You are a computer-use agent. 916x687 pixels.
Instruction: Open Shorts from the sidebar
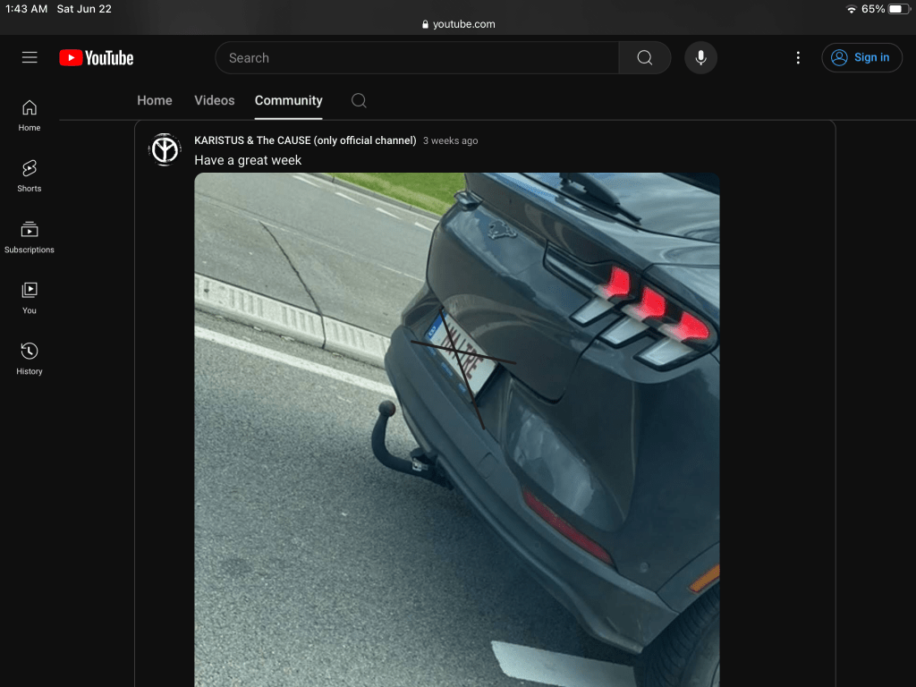(30, 175)
